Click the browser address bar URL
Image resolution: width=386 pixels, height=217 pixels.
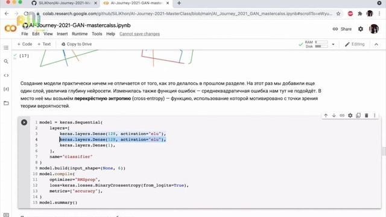coord(187,14)
